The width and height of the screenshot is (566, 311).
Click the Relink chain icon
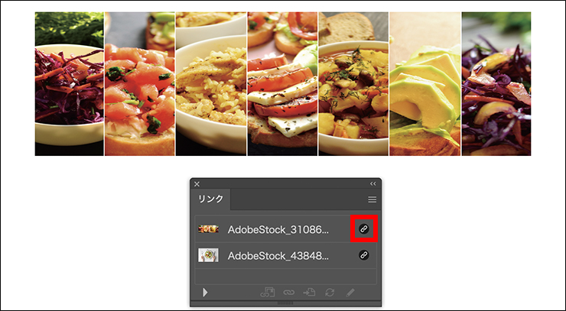(288, 293)
